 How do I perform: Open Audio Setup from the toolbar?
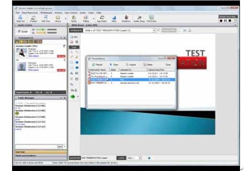point(139,19)
